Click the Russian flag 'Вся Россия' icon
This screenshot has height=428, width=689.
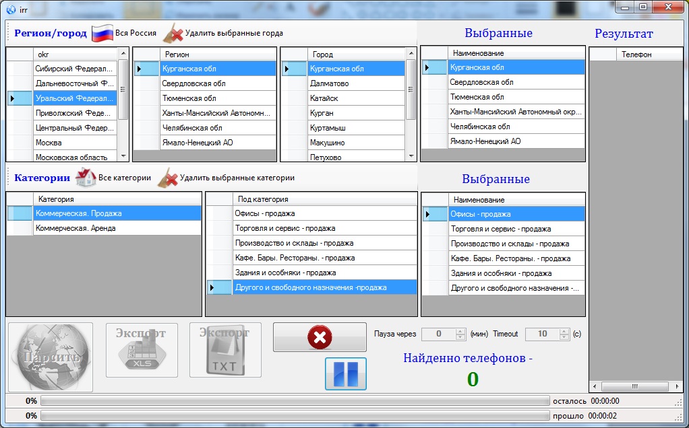(102, 32)
